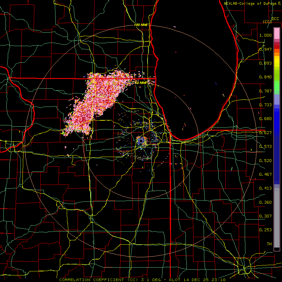Click the 0.947 legend value
The width and height of the screenshot is (282, 282).
point(265,49)
